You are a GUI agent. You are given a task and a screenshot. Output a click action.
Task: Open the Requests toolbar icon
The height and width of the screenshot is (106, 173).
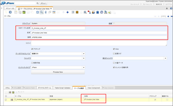pyautogui.click(x=93, y=12)
